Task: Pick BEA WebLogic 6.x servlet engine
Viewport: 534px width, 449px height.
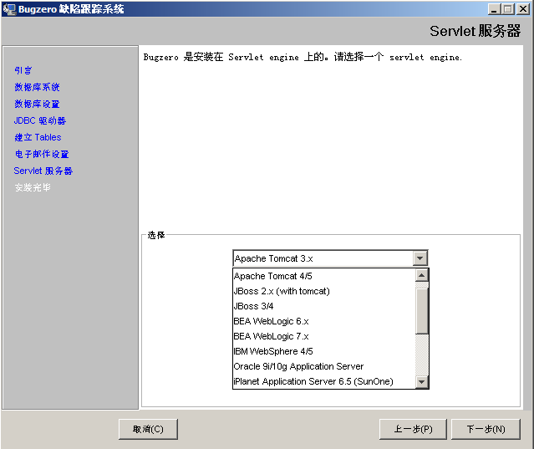Action: [271, 321]
